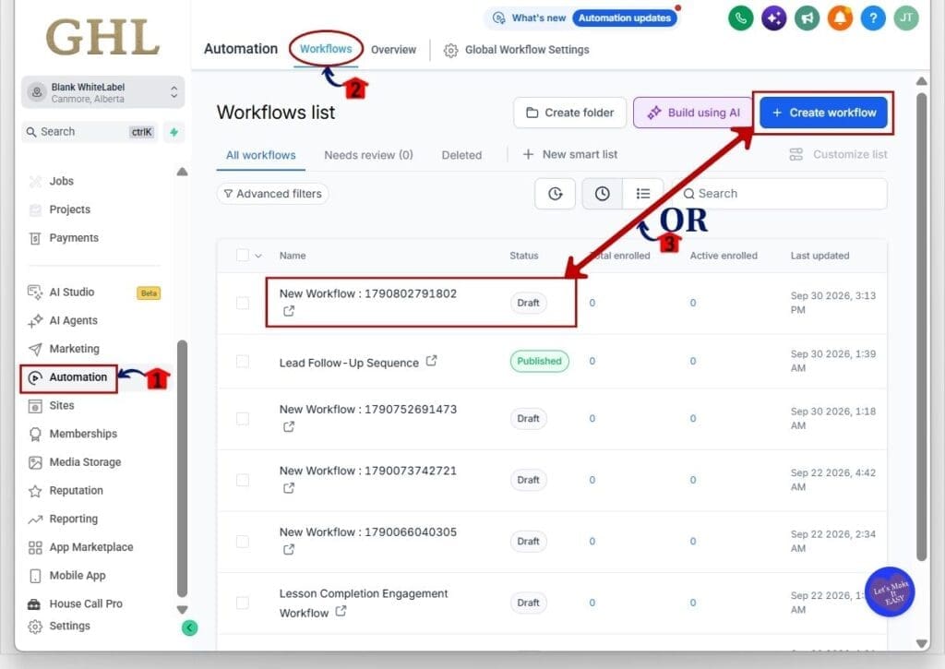Switch to the Workflows tab
The height and width of the screenshot is (669, 945).
326,49
